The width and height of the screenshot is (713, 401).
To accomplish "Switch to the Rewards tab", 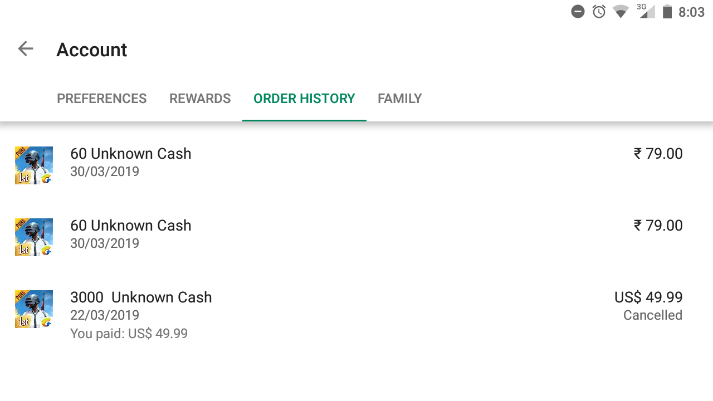I will (x=200, y=99).
